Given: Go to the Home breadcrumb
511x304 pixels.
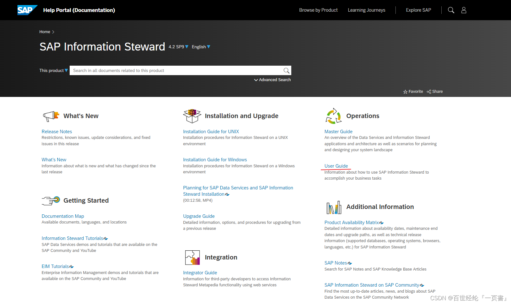Looking at the screenshot, I should coord(45,32).
